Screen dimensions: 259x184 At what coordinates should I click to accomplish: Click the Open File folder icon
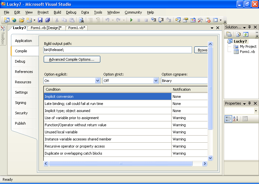[x=21, y=20]
